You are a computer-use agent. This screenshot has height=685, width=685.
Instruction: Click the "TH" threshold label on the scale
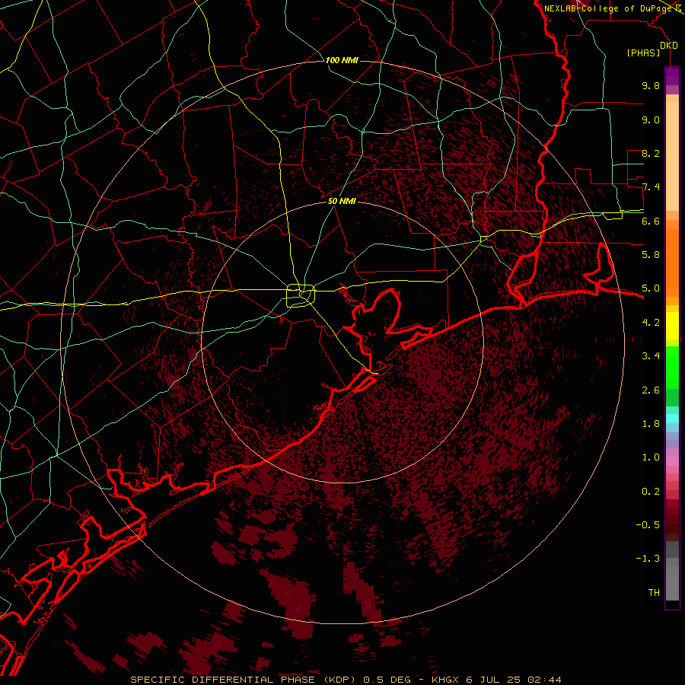click(654, 593)
